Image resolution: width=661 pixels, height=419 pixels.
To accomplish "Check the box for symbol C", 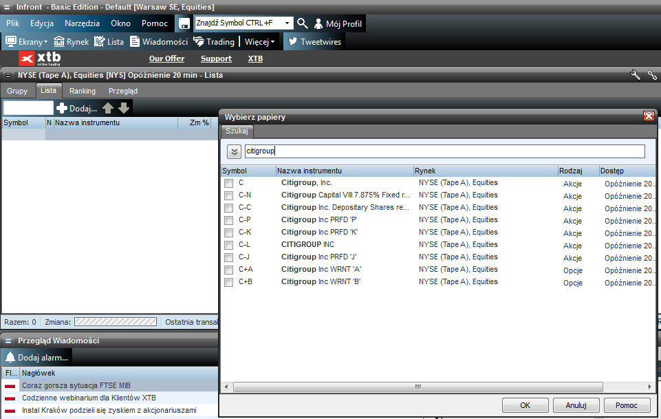I will click(x=228, y=184).
